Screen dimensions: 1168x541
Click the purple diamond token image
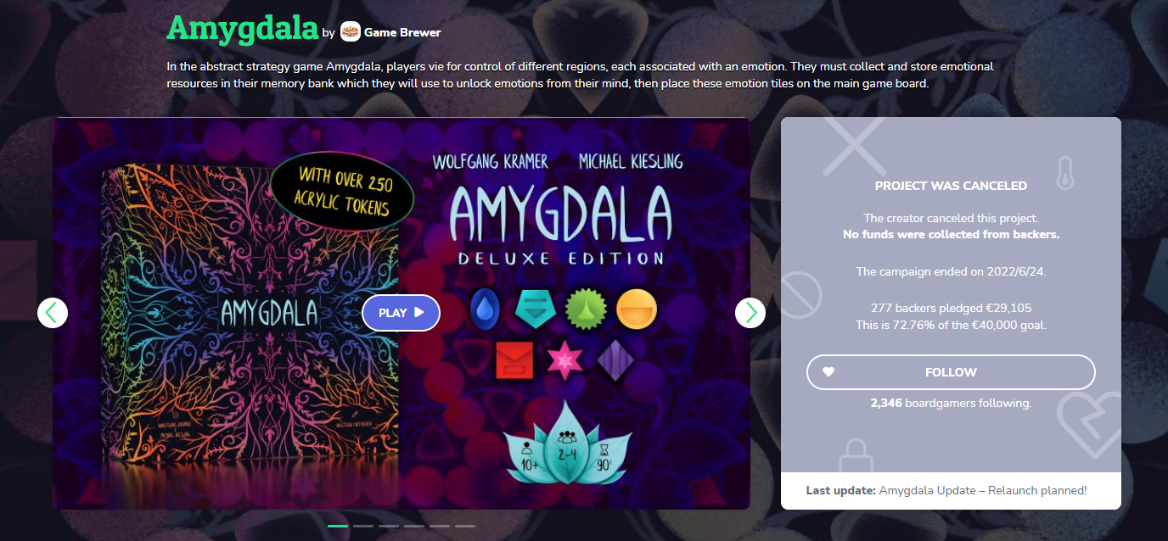pos(615,360)
